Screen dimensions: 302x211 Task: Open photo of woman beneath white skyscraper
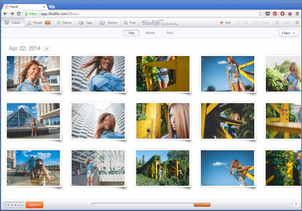[98, 121]
